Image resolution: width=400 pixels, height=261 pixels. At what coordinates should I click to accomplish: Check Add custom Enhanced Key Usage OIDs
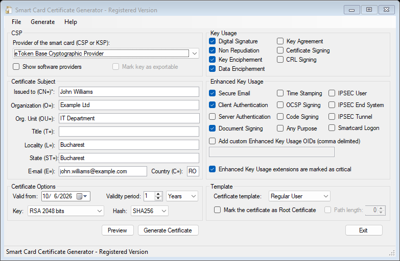pos(212,141)
